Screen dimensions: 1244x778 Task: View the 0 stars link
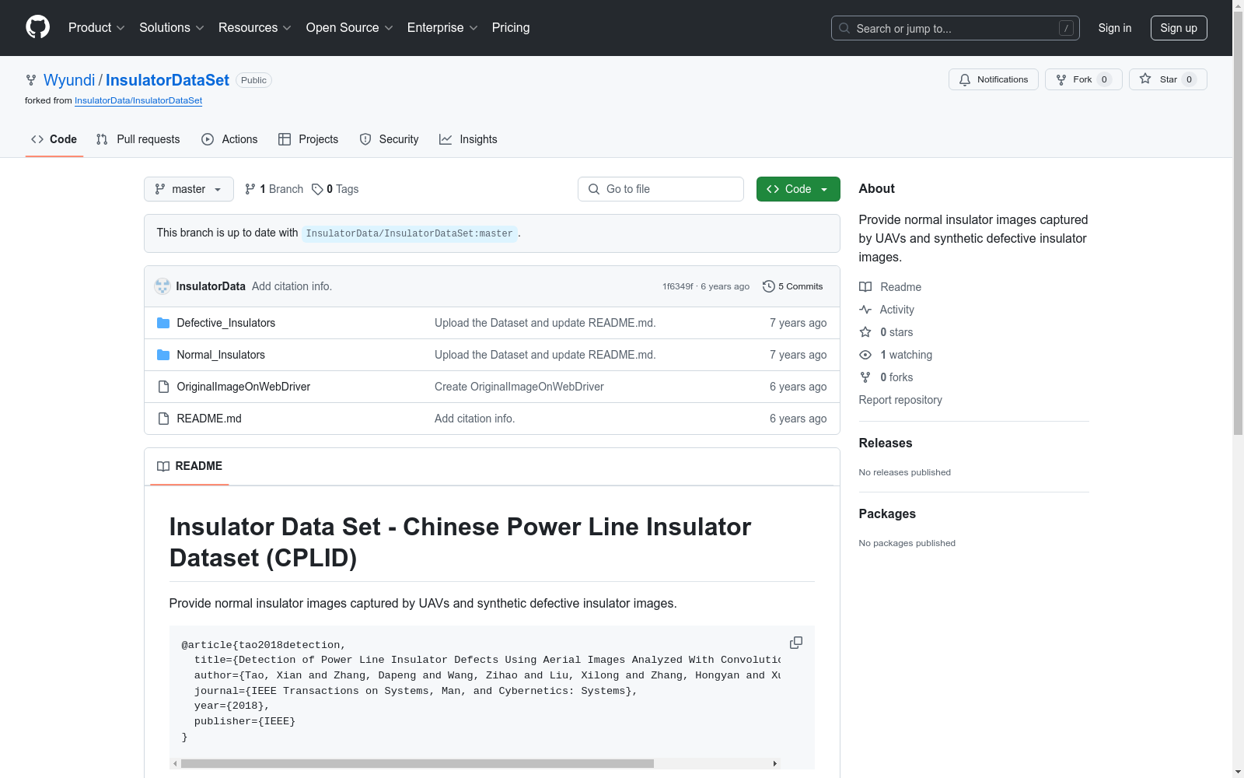[886, 332]
